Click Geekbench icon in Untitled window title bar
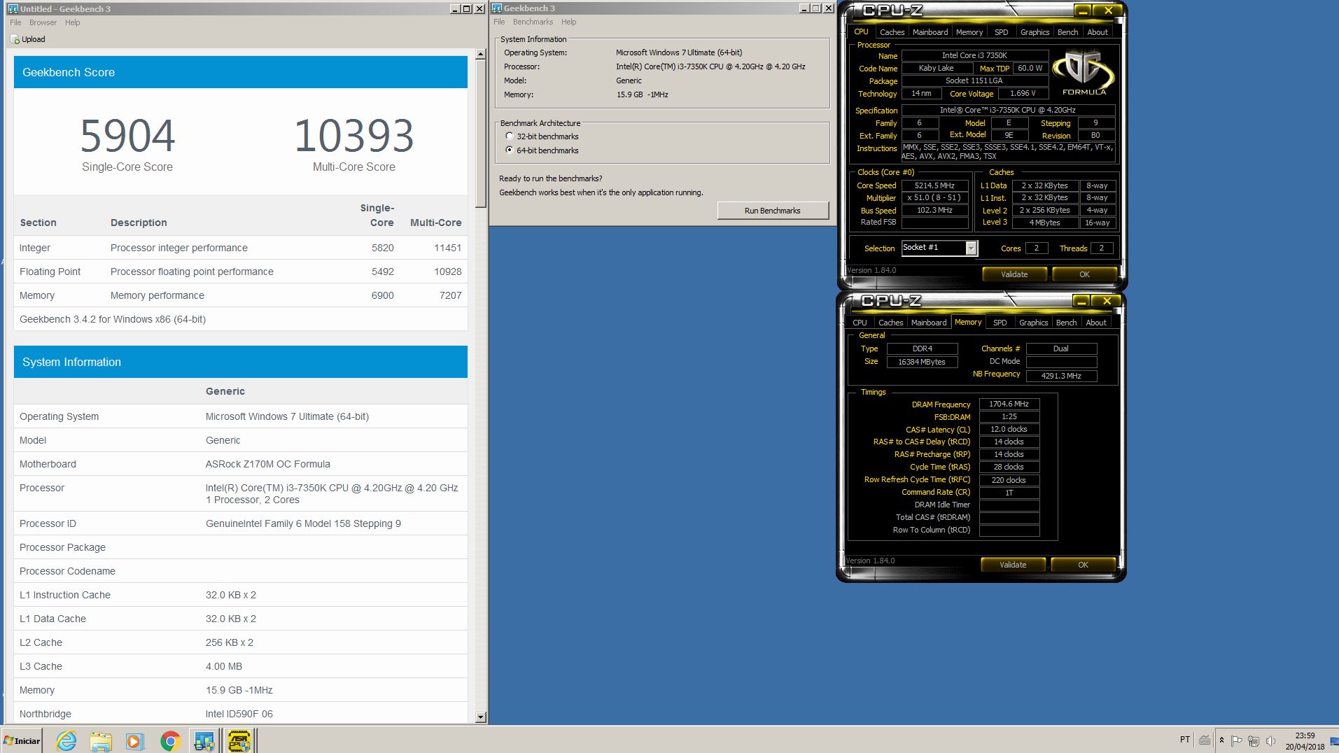This screenshot has width=1339, height=753. tap(13, 8)
